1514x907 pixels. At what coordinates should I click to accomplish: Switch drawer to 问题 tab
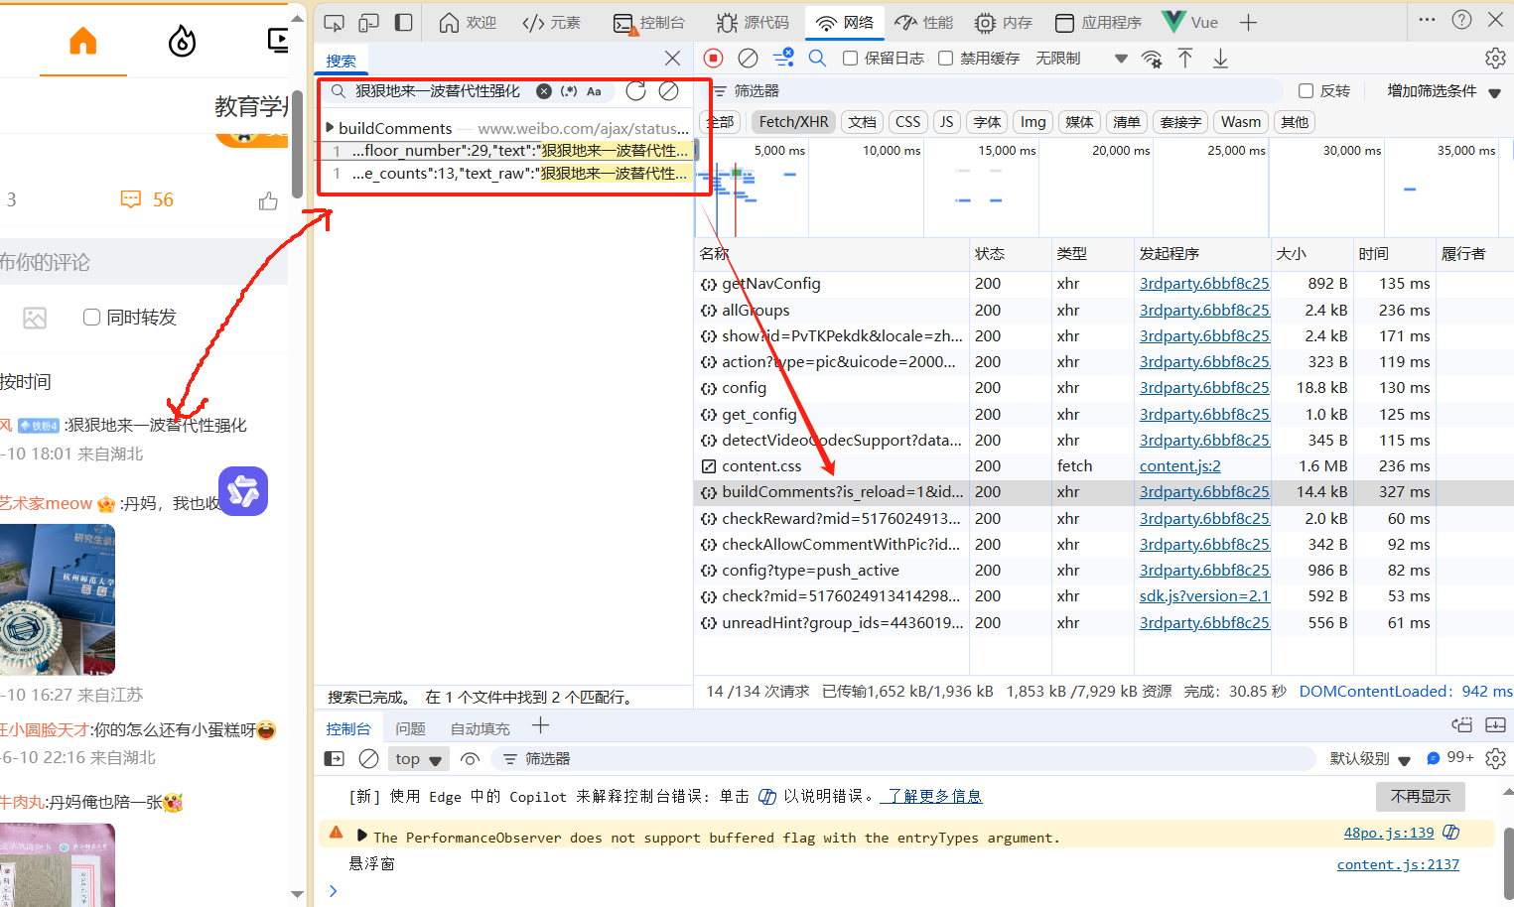pos(410,728)
